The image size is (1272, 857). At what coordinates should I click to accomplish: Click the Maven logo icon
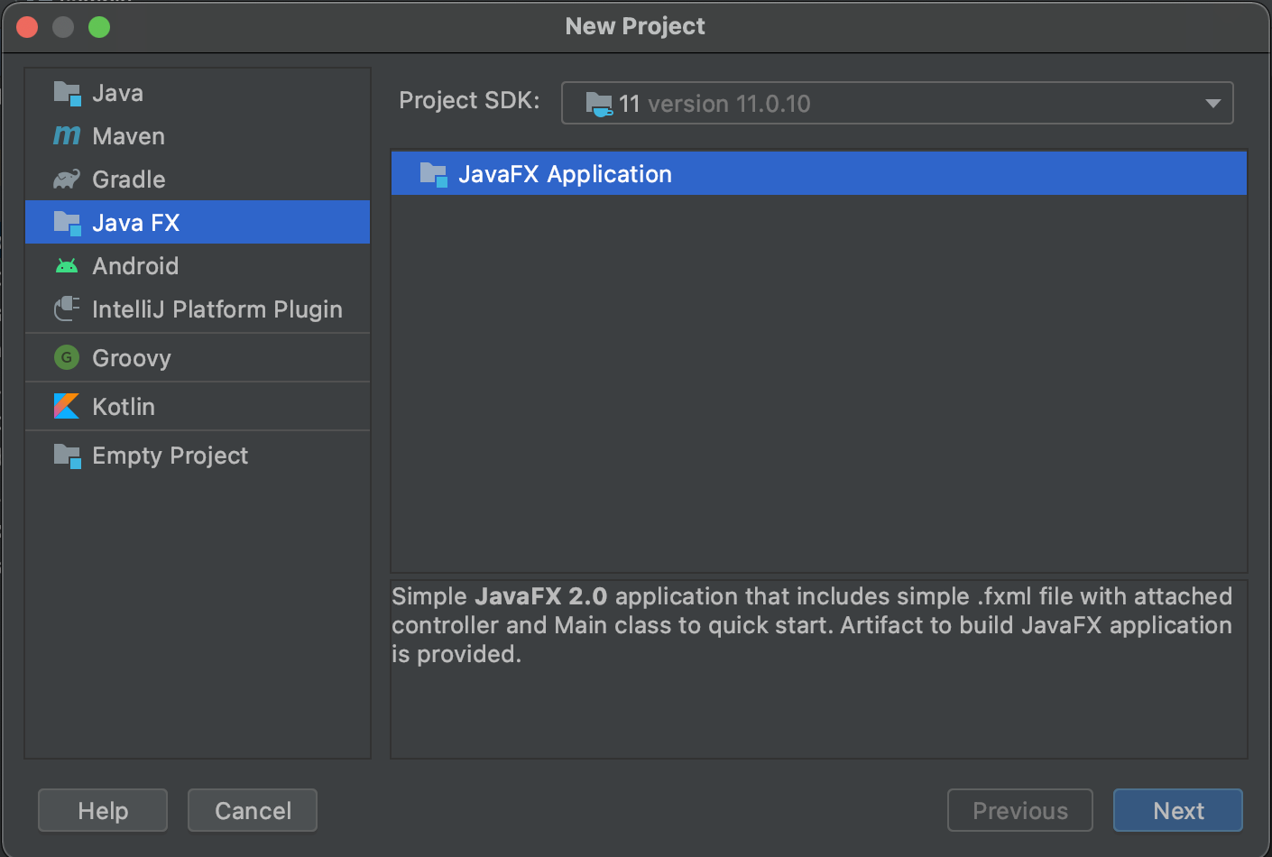(67, 136)
